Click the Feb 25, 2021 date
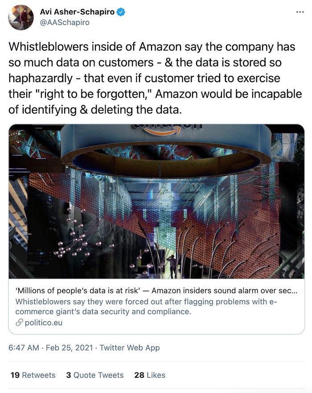 pos(69,347)
